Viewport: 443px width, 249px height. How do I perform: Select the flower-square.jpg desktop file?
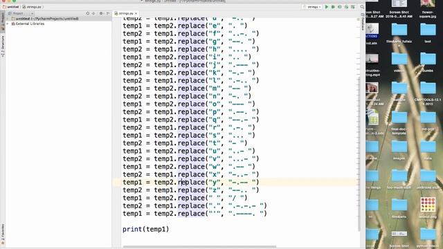[428, 8]
